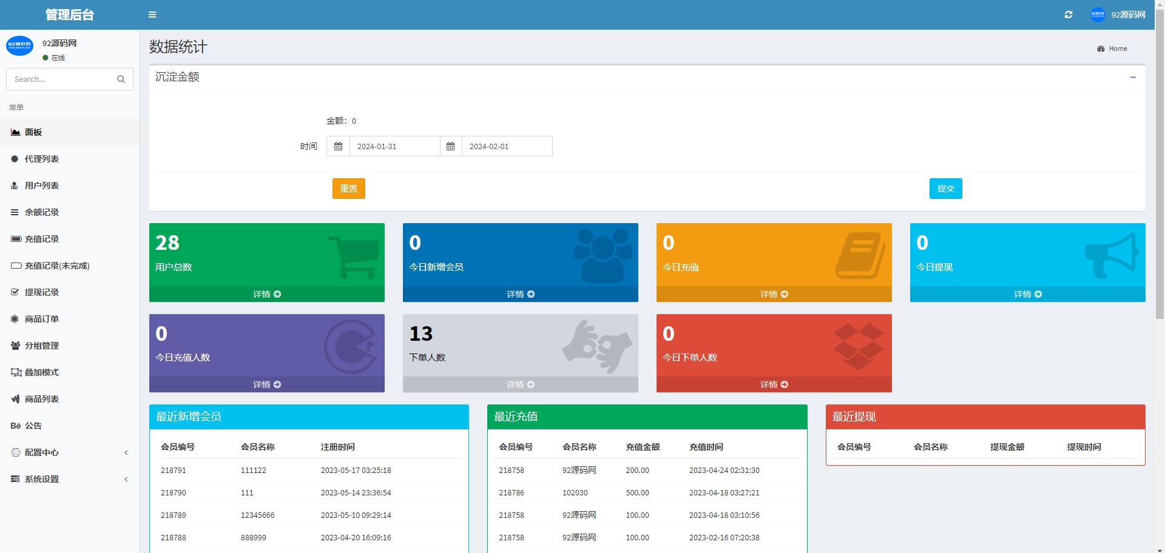This screenshot has width=1165, height=553.
Task: Click registration time 2023-05-14 23:36:54
Action: coord(356,493)
